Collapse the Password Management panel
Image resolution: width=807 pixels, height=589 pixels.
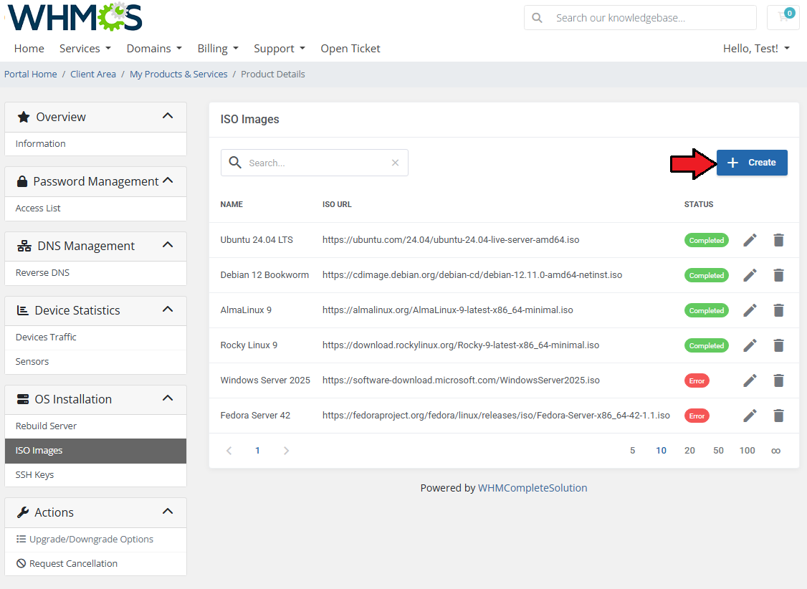168,181
